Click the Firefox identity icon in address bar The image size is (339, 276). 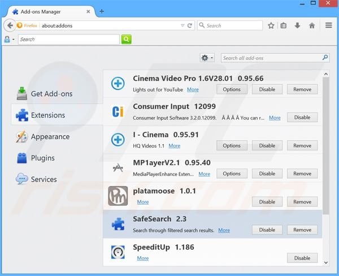tap(19, 25)
